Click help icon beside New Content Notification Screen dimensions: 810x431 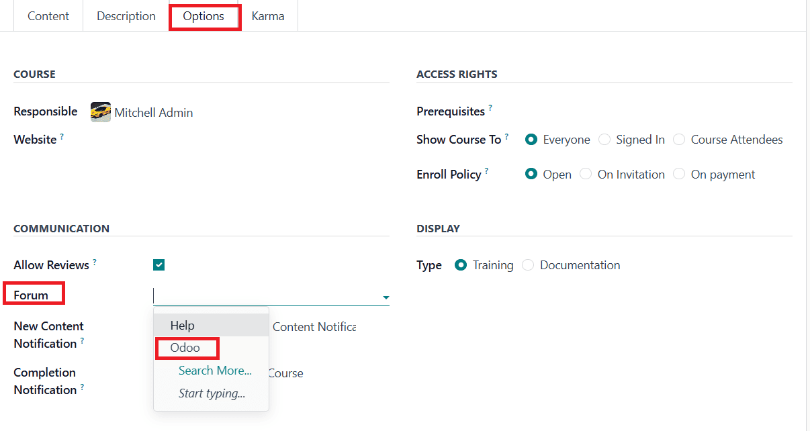click(83, 340)
